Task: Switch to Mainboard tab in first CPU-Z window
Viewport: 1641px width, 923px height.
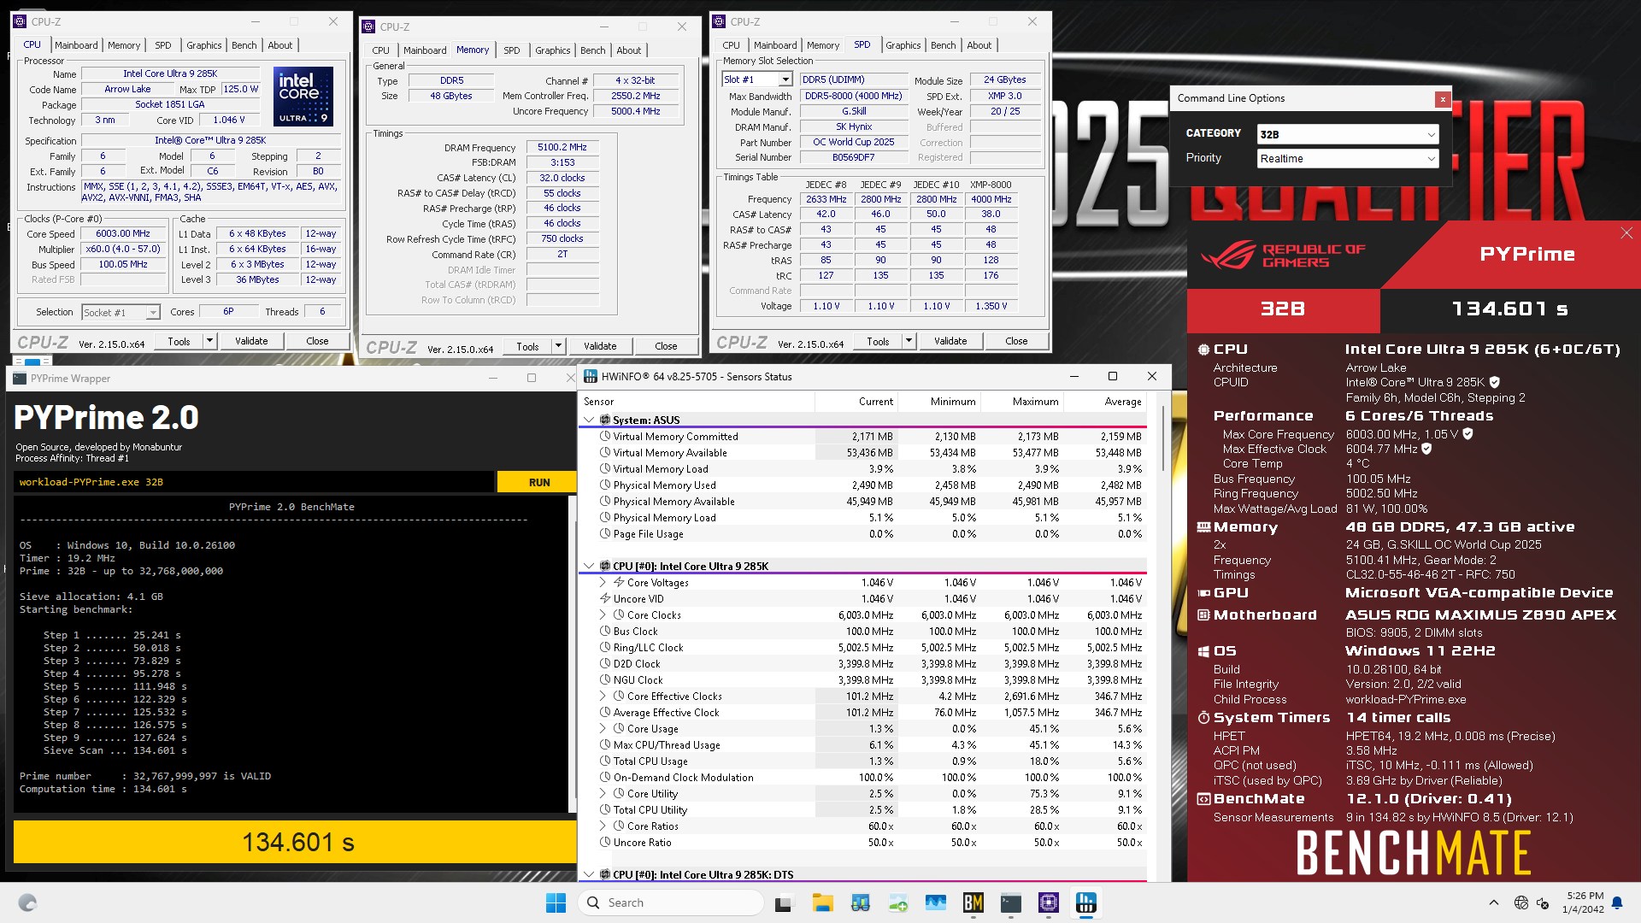Action: 76,45
